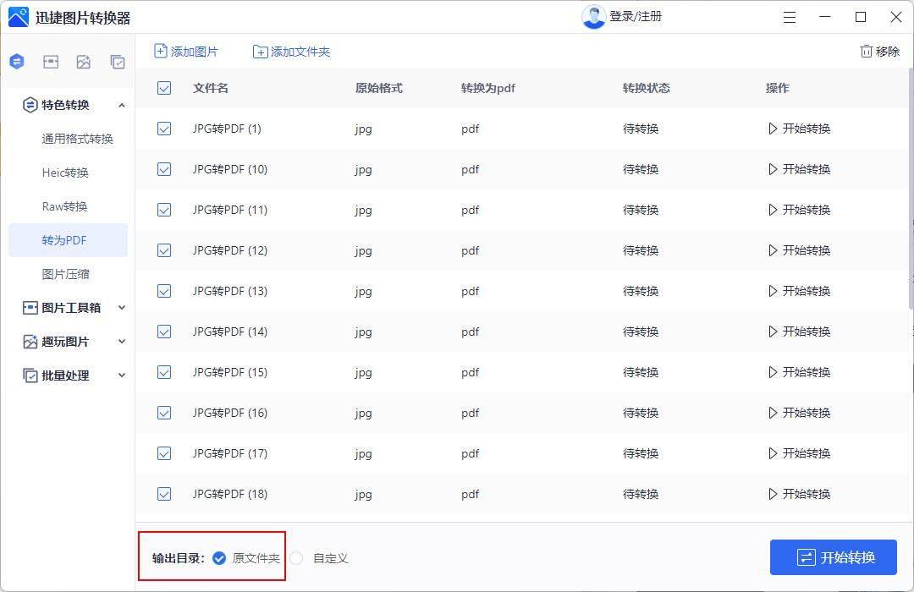Uncheck JPG转PDF (14) checkbox

pyautogui.click(x=164, y=332)
